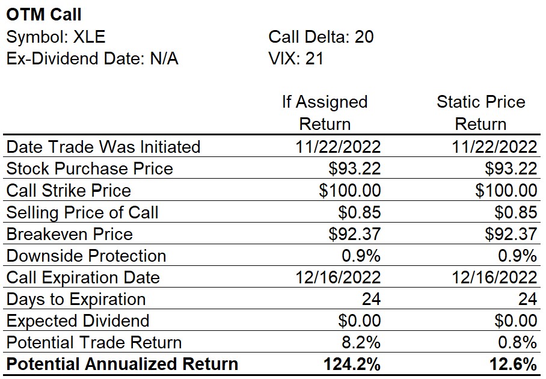Click the VIX: 21 value
This screenshot has height=379, width=546.
pyautogui.click(x=296, y=58)
